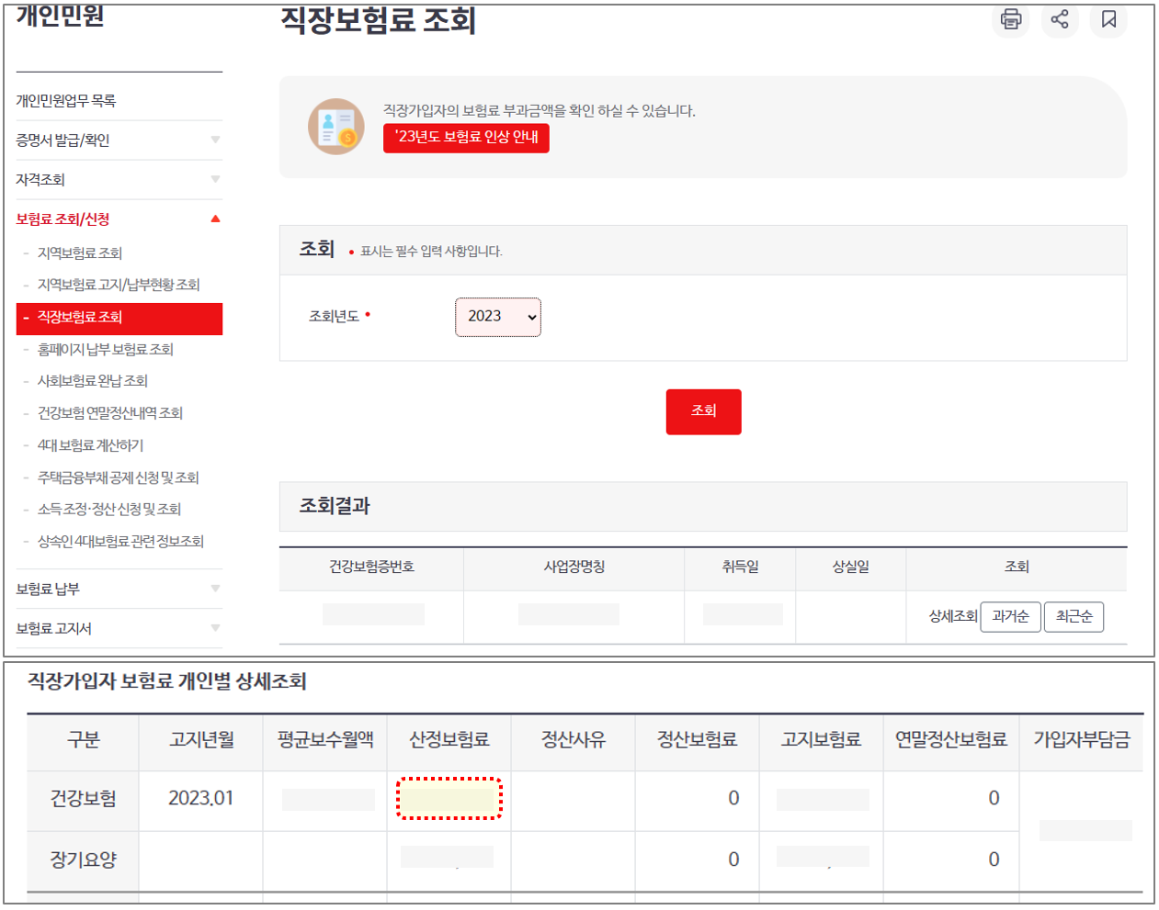Click the 과거순 sort button

(x=1009, y=616)
